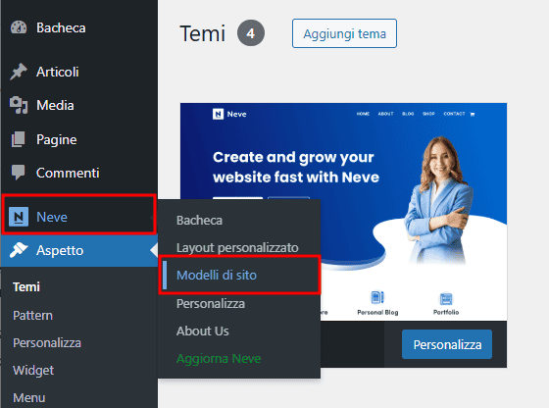Click the Commenti speech bubble icon
Image resolution: width=549 pixels, height=408 pixels.
click(19, 173)
